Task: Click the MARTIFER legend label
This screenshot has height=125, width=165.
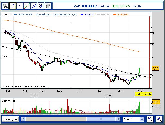Action: click(x=25, y=14)
